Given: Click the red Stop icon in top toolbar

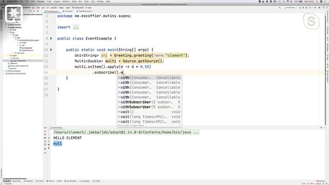Looking at the screenshot, I should point(315,8).
